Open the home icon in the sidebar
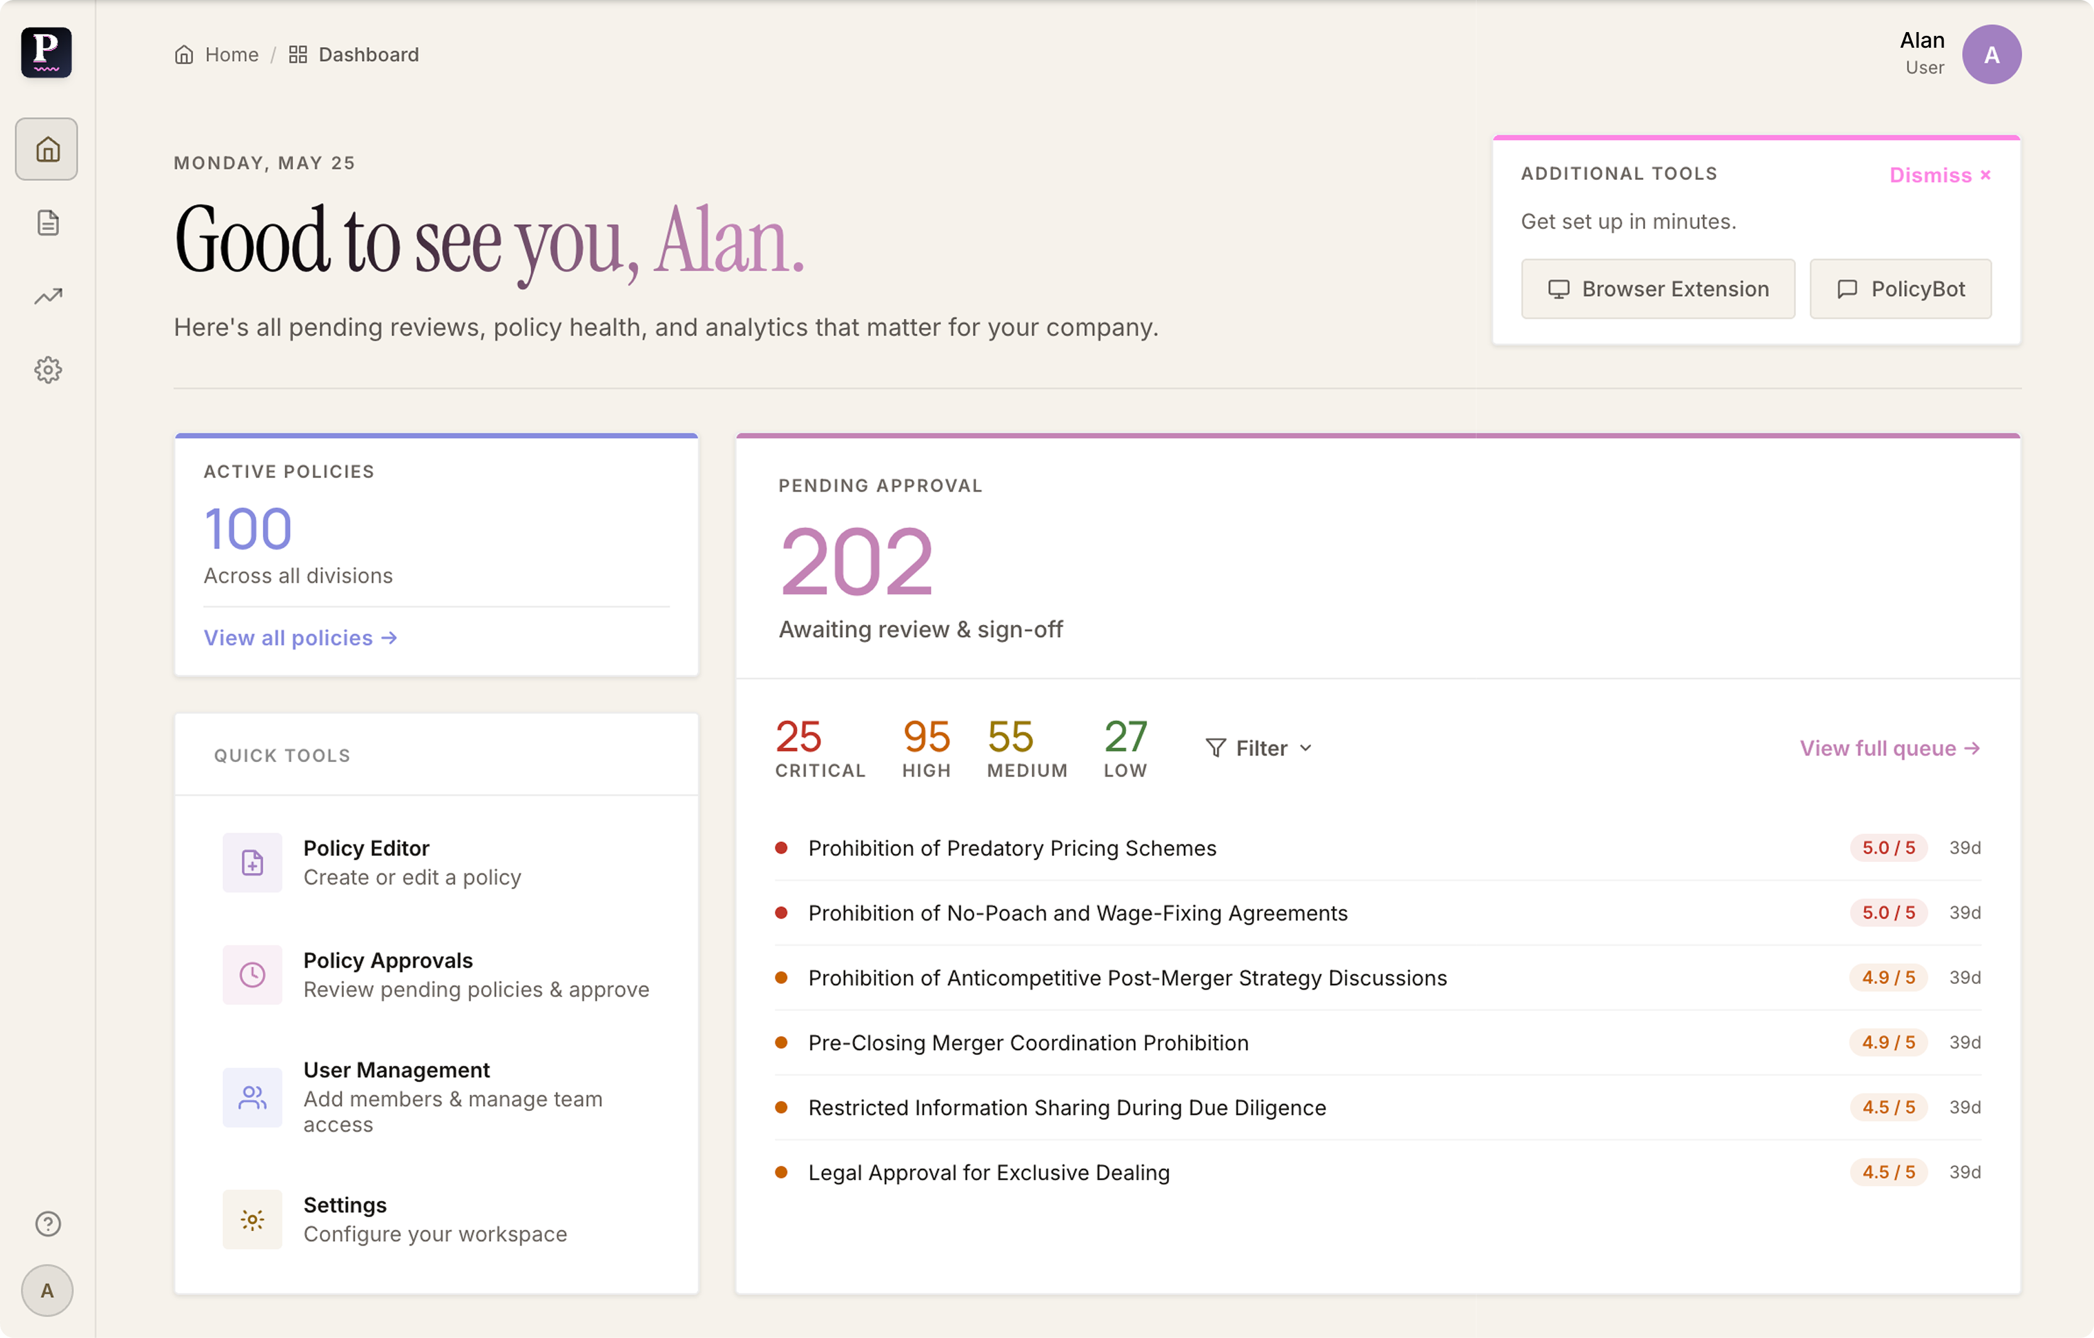 (47, 148)
